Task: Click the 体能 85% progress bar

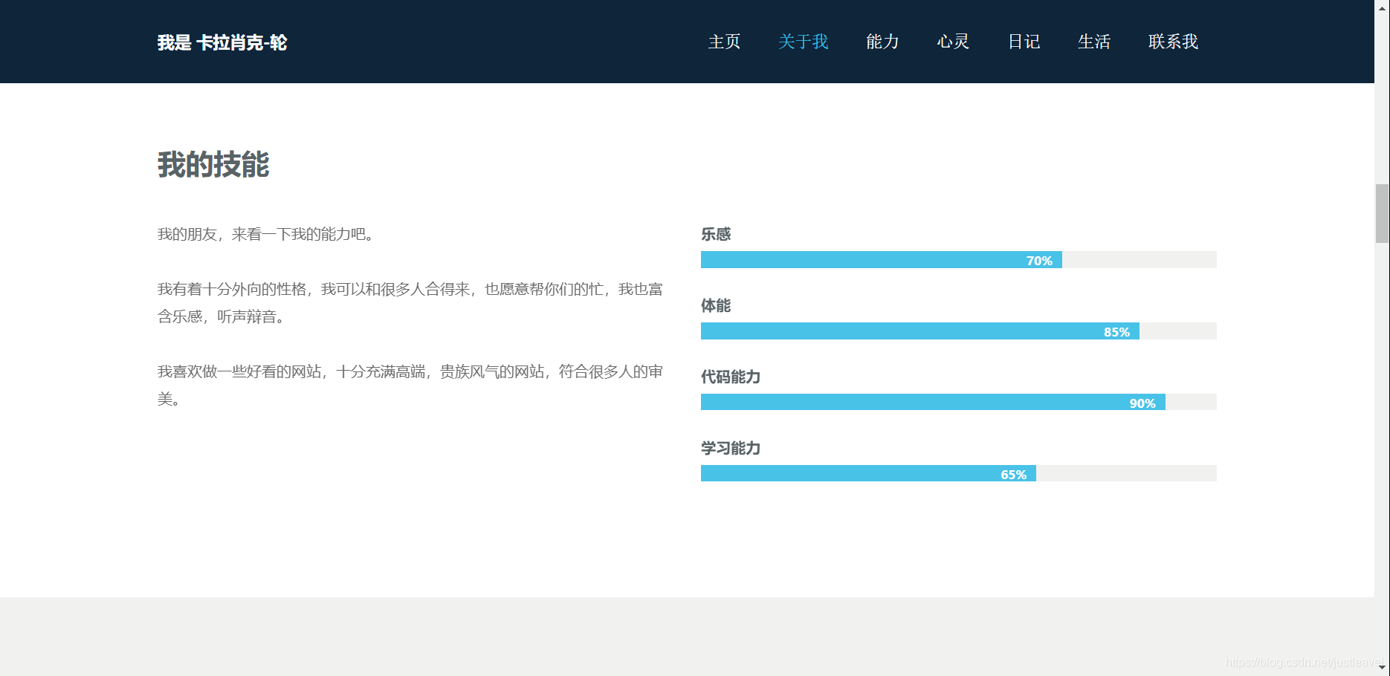Action: 958,331
